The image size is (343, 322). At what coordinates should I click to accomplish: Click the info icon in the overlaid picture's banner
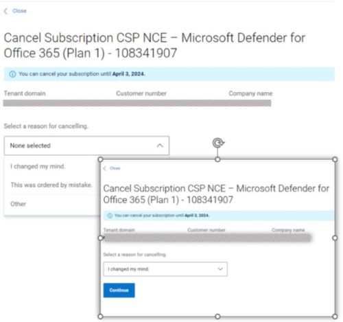pos(110,216)
